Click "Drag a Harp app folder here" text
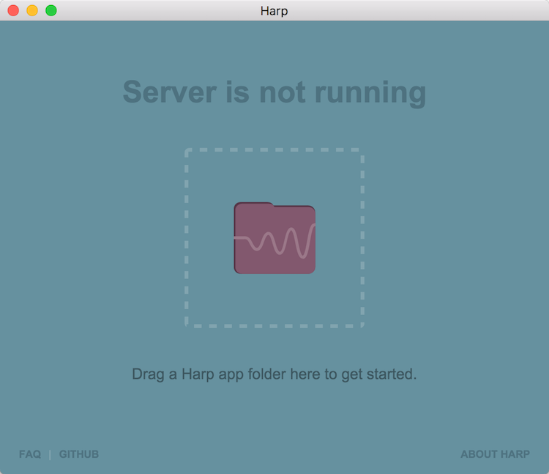This screenshot has height=474, width=549. click(x=226, y=374)
